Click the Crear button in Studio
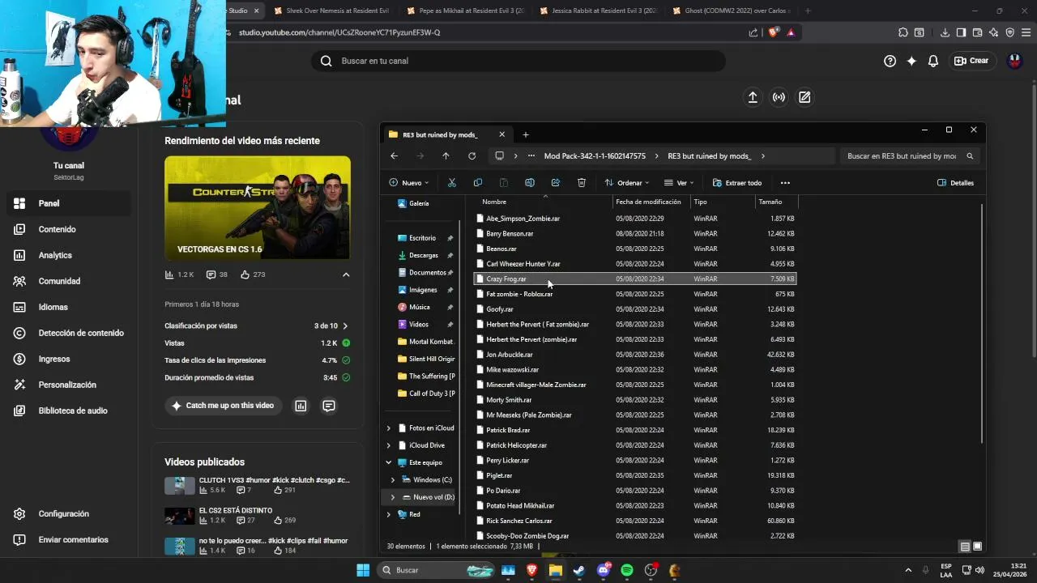This screenshot has width=1037, height=583. tap(971, 61)
